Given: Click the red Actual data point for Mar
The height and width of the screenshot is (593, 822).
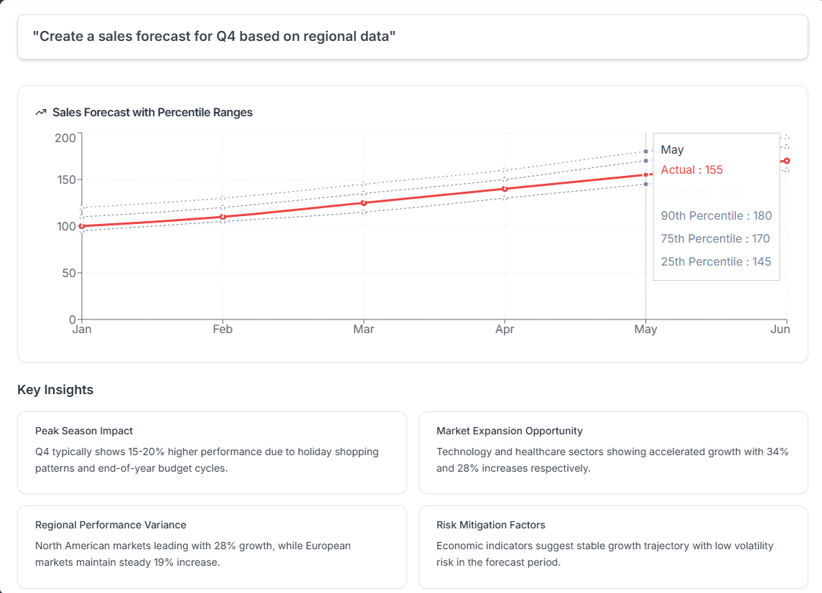Looking at the screenshot, I should point(364,203).
